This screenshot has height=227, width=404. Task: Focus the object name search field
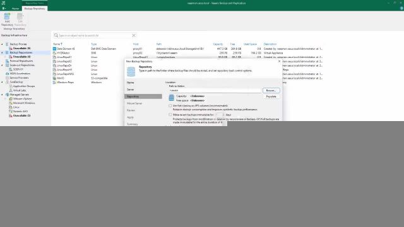[95, 35]
